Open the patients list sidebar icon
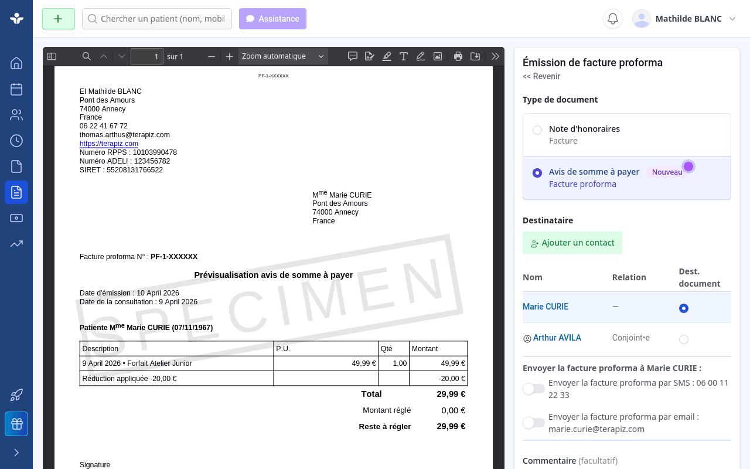 pyautogui.click(x=16, y=115)
